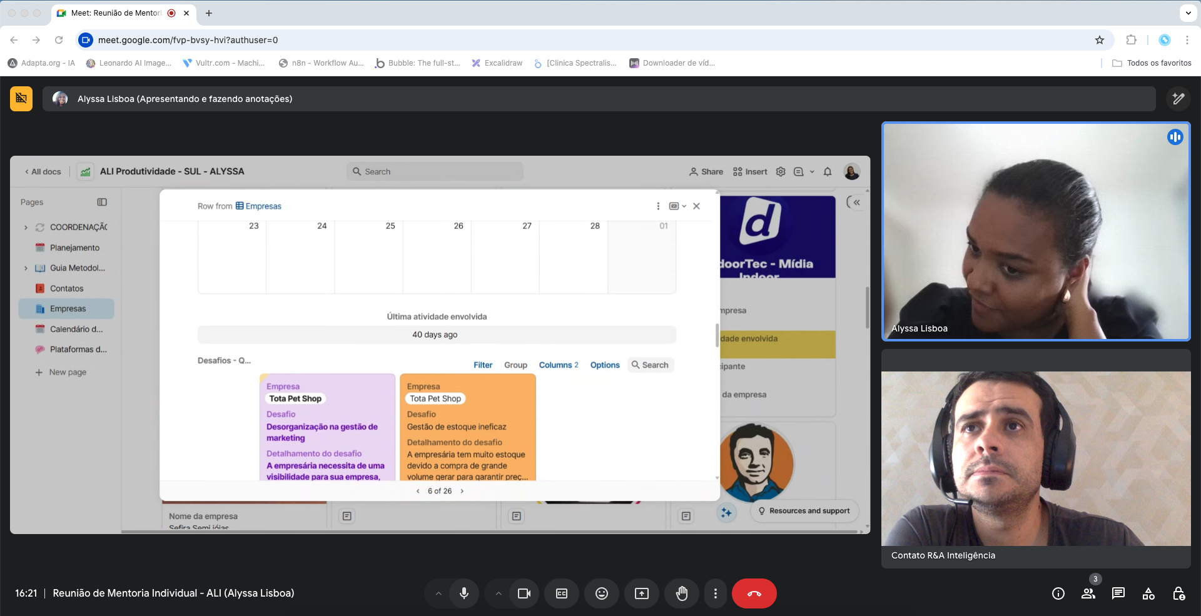Open meeting details info icon
The image size is (1201, 616).
click(1058, 593)
